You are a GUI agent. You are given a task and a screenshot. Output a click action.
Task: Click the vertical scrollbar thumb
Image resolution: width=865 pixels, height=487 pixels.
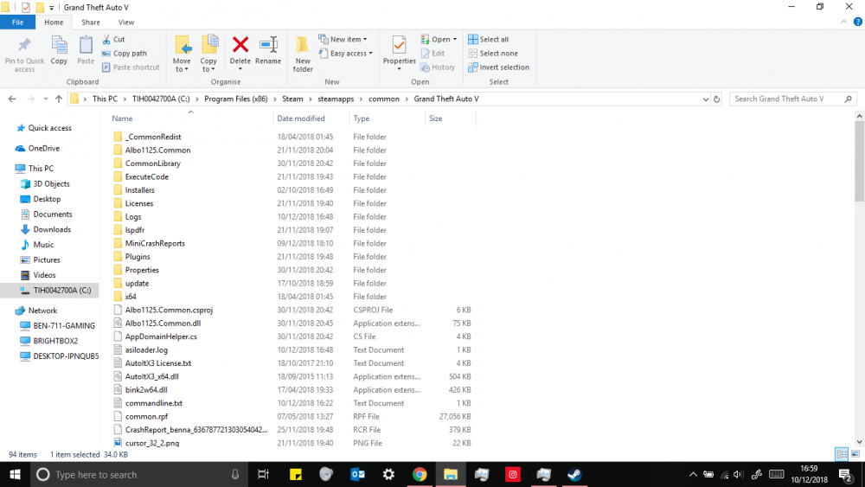859,161
